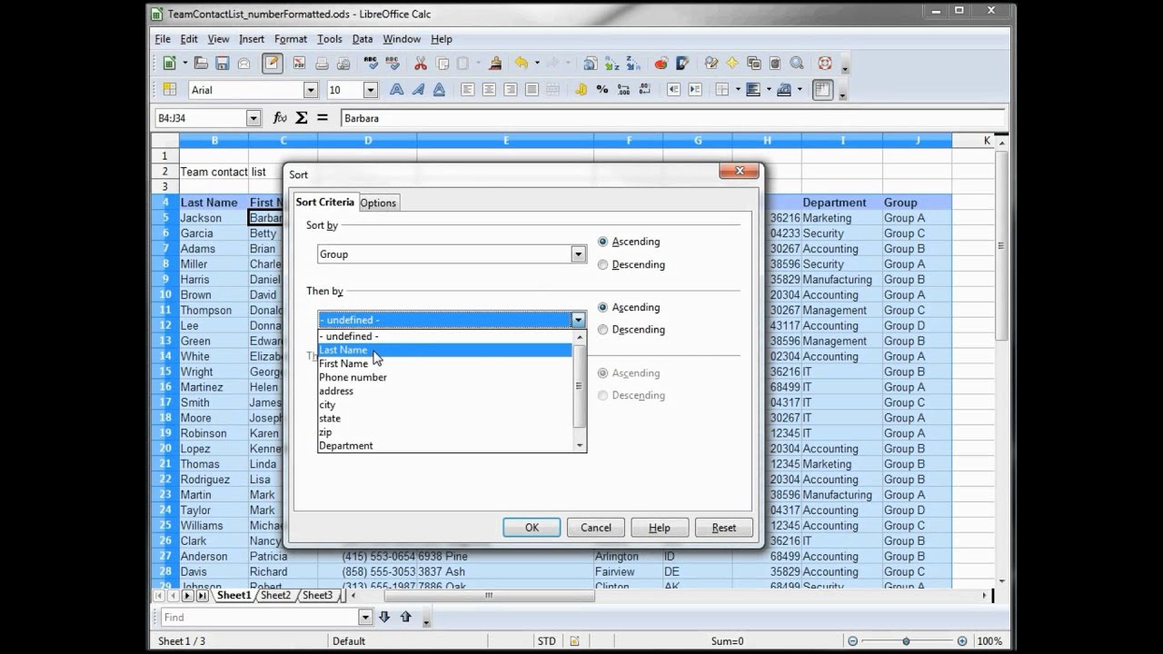Apply percent number format
This screenshot has width=1163, height=654.
602,89
